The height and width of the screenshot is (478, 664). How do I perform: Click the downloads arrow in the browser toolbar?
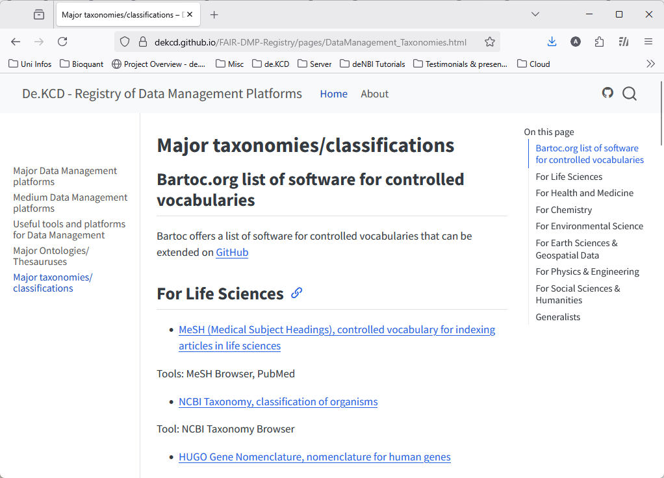tap(552, 41)
